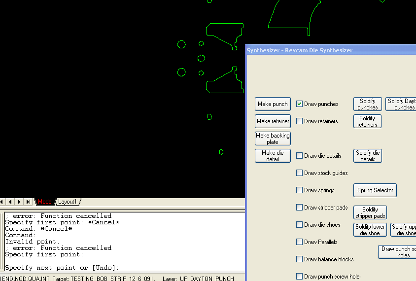Switch to the Model tab

45,202
